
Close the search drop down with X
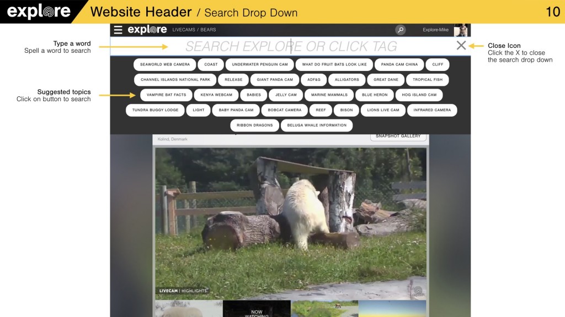pyautogui.click(x=461, y=46)
